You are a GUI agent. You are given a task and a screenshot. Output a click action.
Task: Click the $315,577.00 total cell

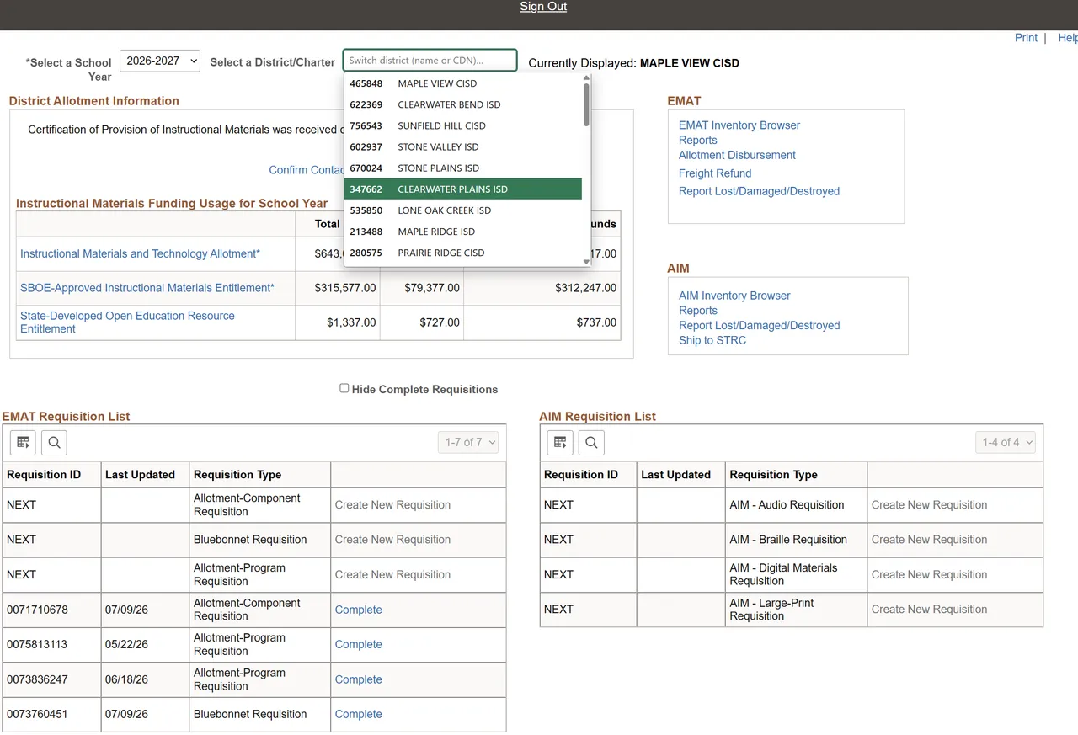coord(338,288)
